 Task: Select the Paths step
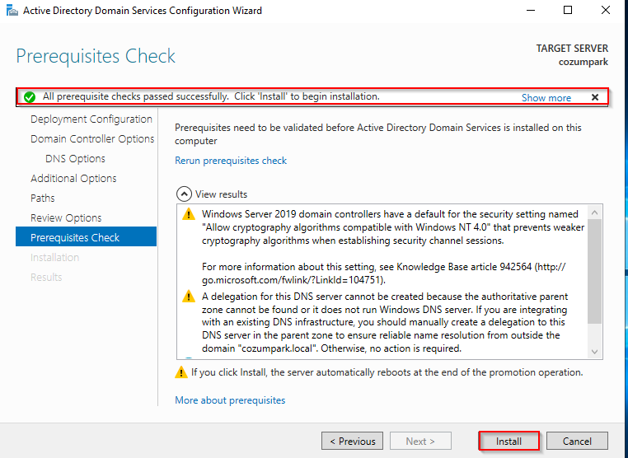coord(43,199)
